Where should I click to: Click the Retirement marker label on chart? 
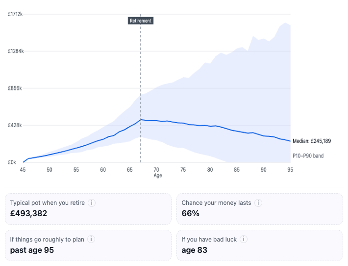(141, 21)
